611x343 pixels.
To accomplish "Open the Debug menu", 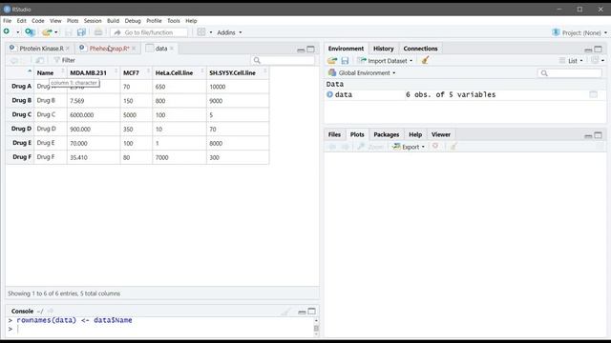I will coord(133,21).
